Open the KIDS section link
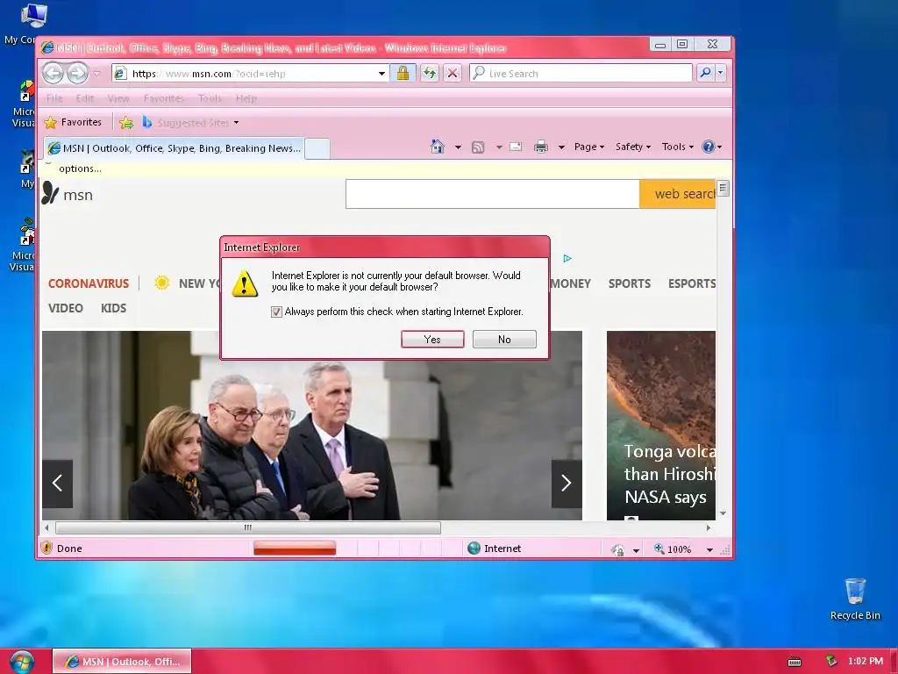Screen dimensions: 898x674 click(113, 308)
